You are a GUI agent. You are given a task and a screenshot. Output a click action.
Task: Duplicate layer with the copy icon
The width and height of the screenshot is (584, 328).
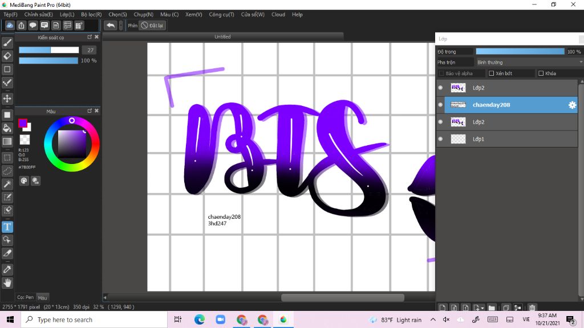coord(506,307)
